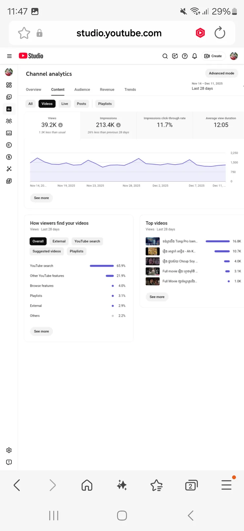
Task: Open the hamburger navigation menu
Action: pyautogui.click(x=9, y=56)
